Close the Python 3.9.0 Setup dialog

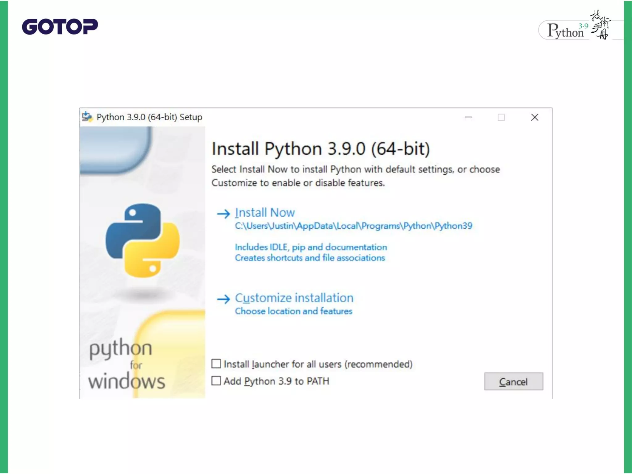click(534, 117)
